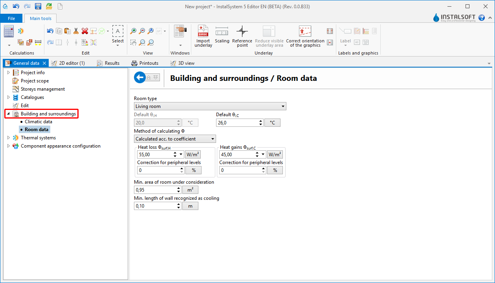Click the blue help question mark icon
This screenshot has height=283, width=495.
pos(482,18)
